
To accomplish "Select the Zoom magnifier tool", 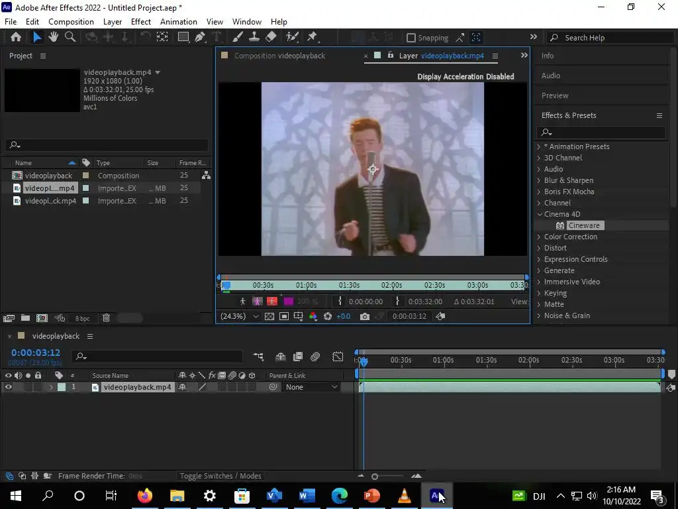I will click(70, 37).
